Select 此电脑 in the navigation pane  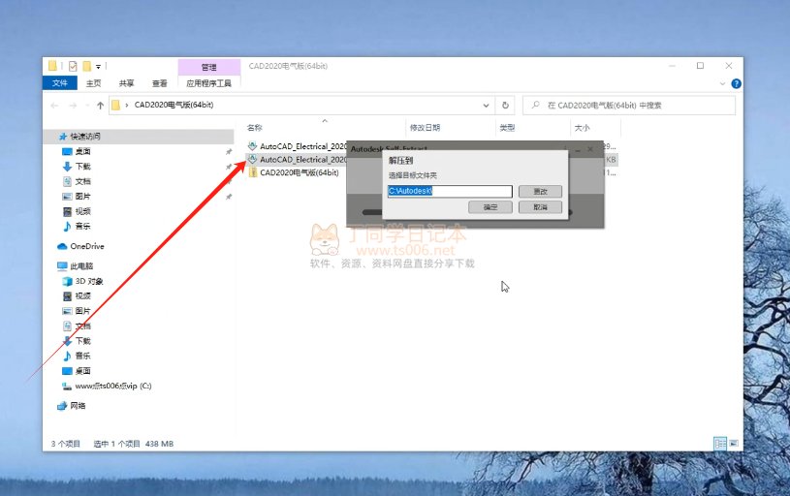(81, 266)
